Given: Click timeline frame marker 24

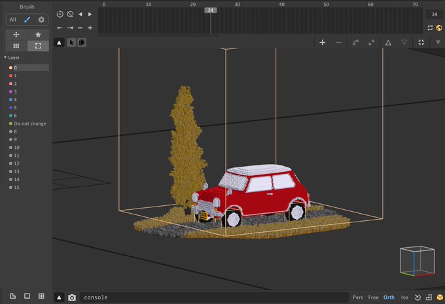Looking at the screenshot, I should click(211, 10).
